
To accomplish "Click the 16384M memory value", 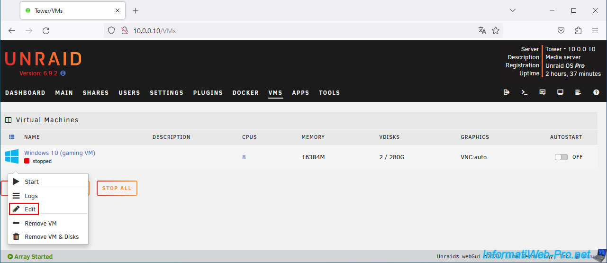I will [x=313, y=157].
